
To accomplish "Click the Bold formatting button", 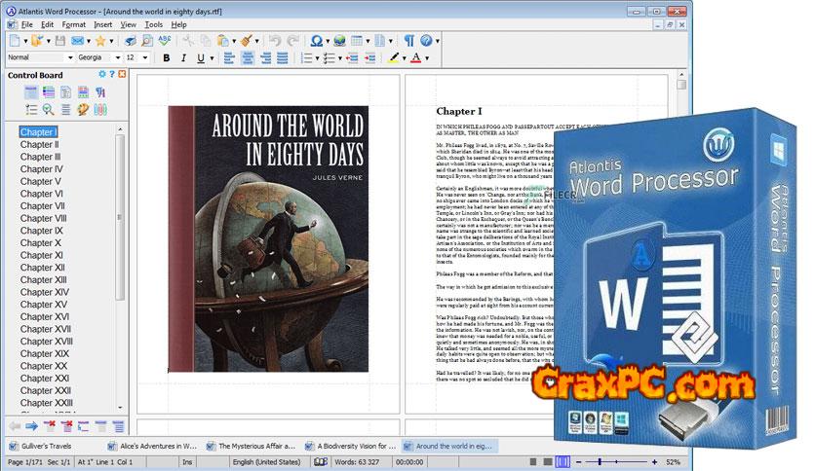I will (x=167, y=58).
